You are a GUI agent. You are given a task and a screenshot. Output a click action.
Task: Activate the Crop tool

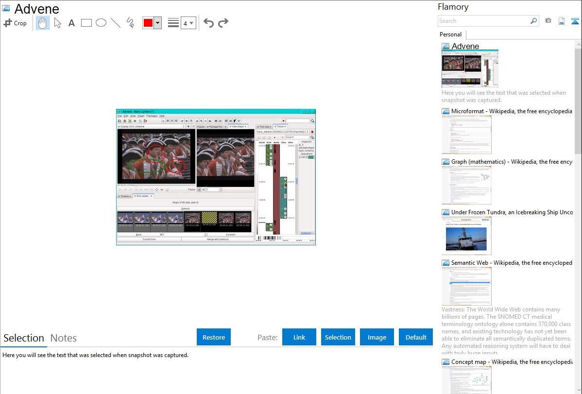15,23
